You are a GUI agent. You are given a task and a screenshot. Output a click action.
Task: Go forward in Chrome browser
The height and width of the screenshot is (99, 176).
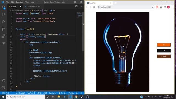pos(90,7)
